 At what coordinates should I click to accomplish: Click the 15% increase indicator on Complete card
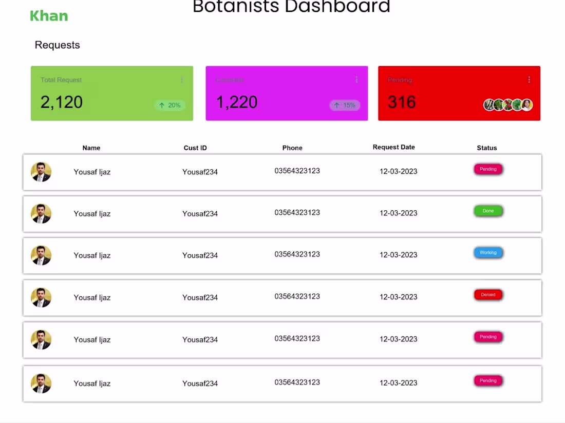345,105
